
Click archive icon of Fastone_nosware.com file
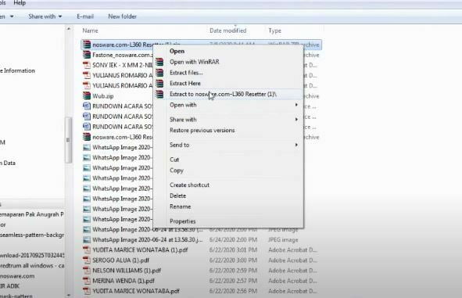click(87, 55)
